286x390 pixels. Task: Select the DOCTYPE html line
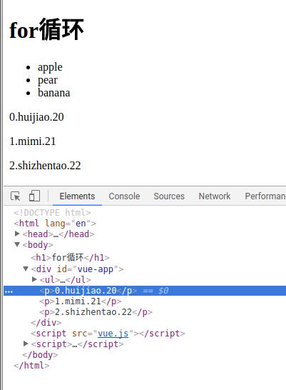point(52,213)
